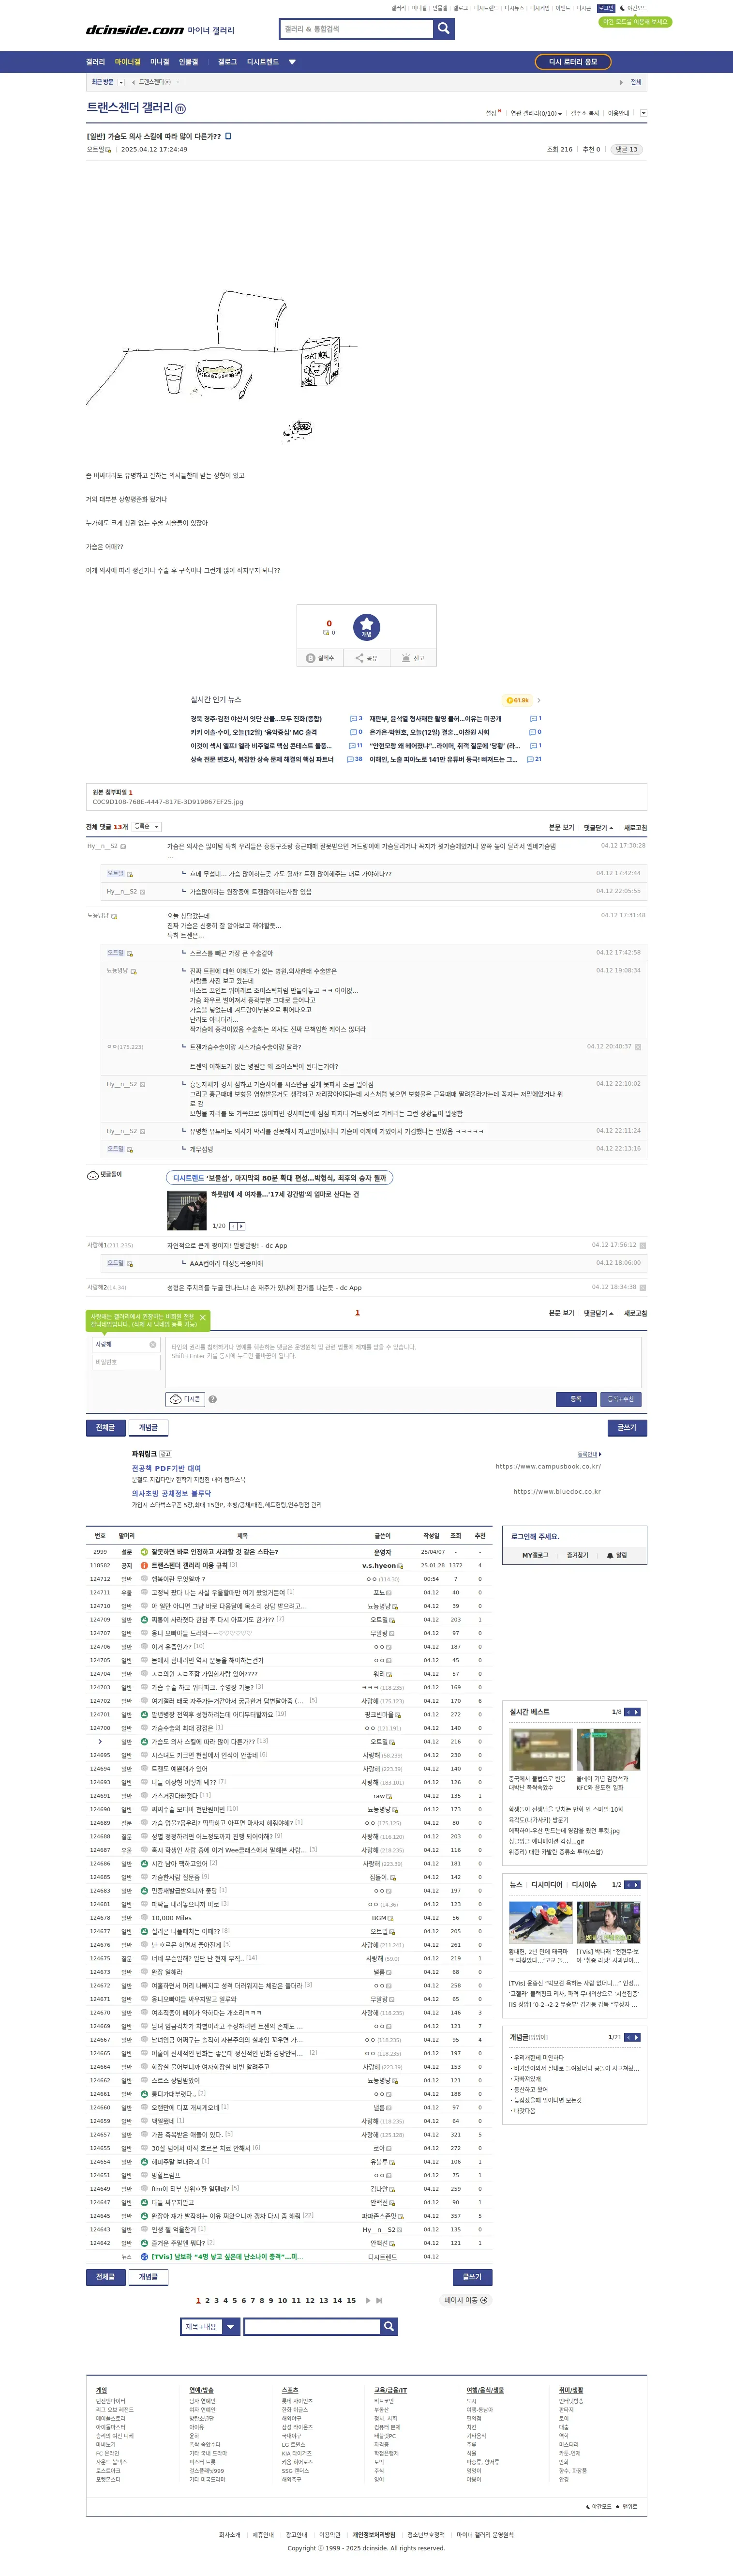Click the 개인정보처리방침 footer link
This screenshot has width=733, height=2576.
click(x=374, y=2535)
